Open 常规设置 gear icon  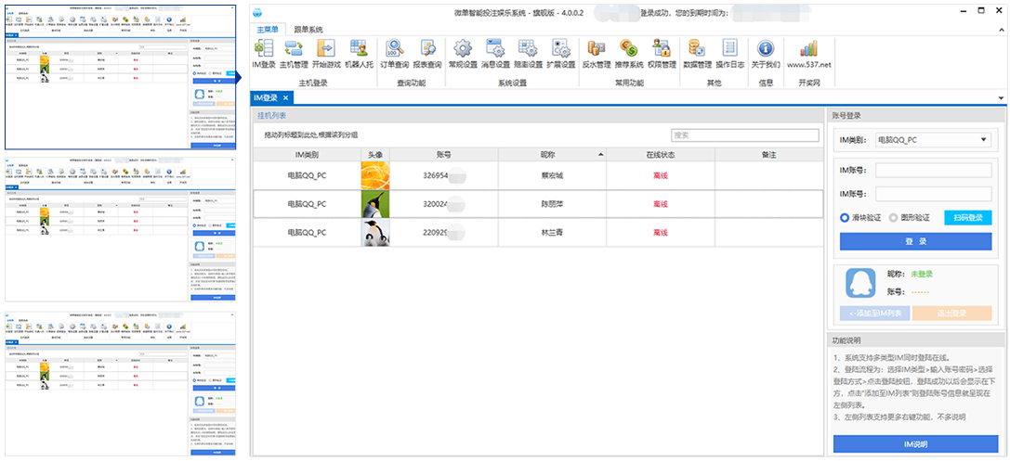pos(462,52)
